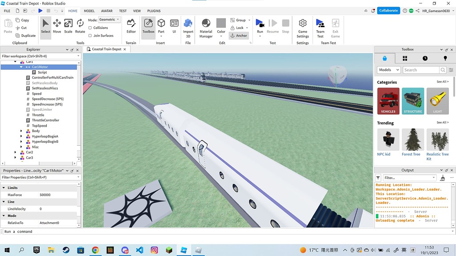This screenshot has height=256, width=456.
Task: Switch to the PLUGINS ribbon tab
Action: [x=154, y=11]
